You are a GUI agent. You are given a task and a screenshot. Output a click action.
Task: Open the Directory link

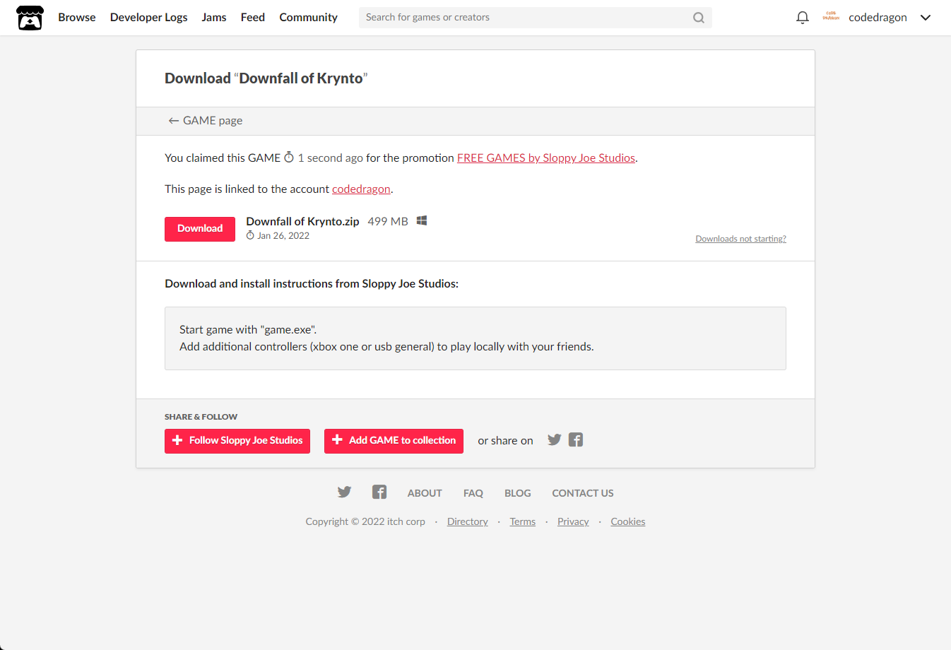468,522
